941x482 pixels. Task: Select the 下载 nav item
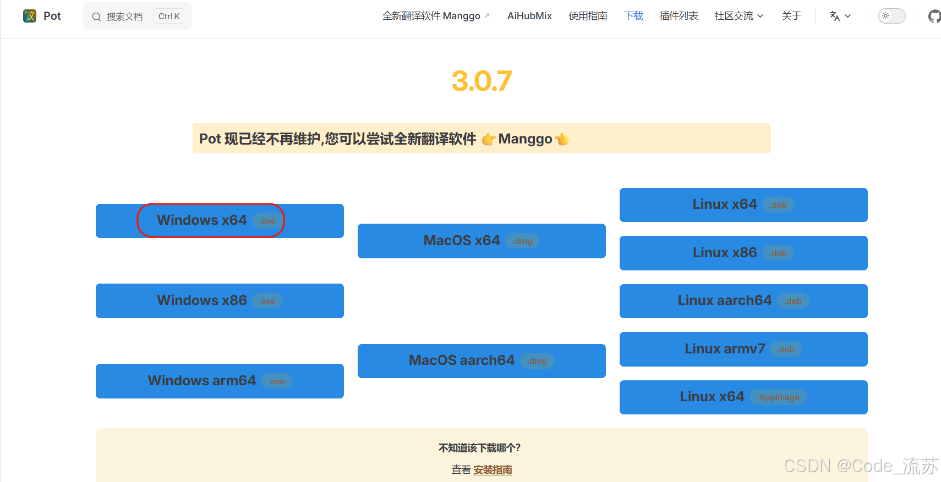click(x=633, y=16)
